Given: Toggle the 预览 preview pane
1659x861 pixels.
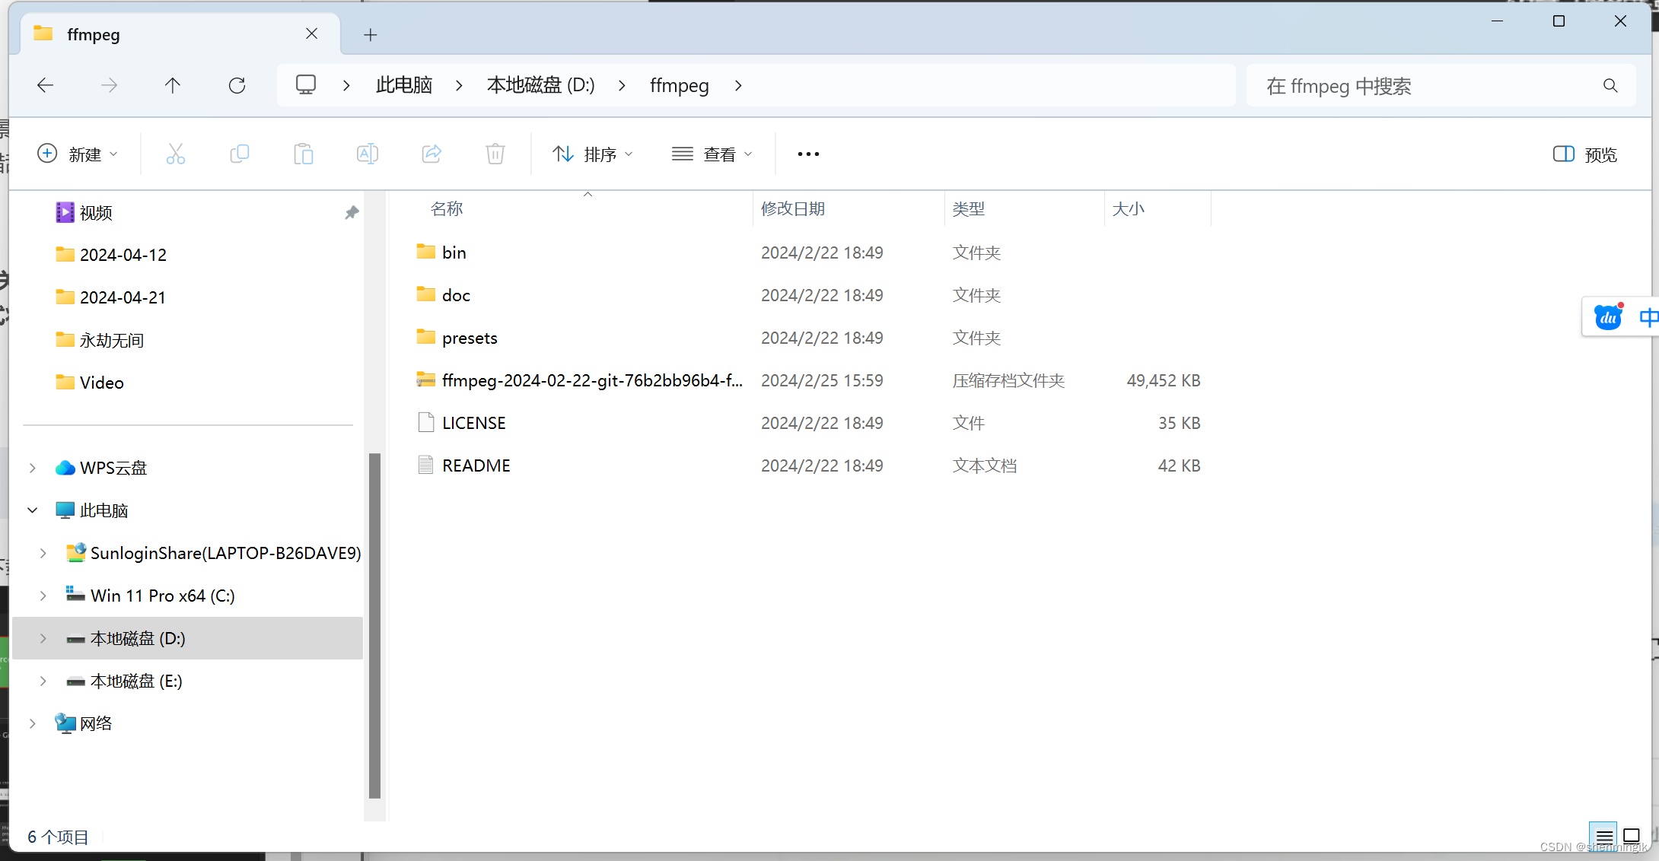Looking at the screenshot, I should click(1585, 154).
